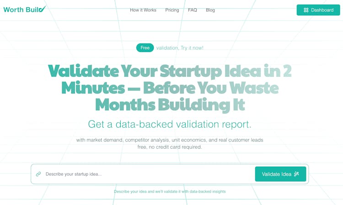Viewport: 343px width, 205px height.
Task: Open the FAQ nav link
Action: click(193, 10)
